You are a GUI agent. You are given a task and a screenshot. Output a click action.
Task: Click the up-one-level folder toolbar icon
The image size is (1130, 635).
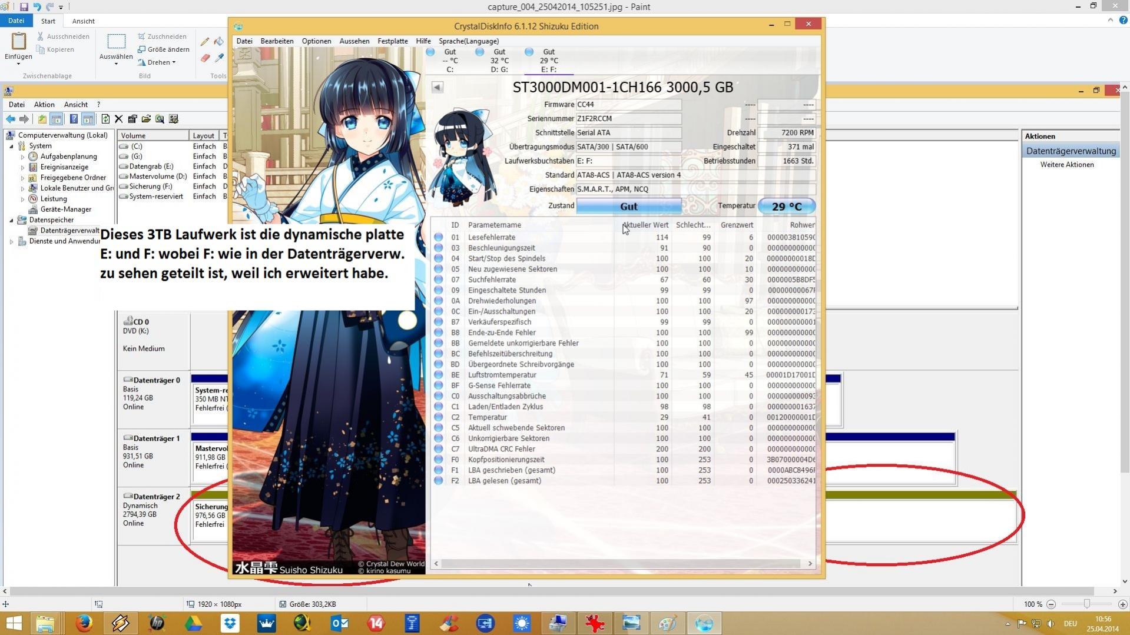click(x=42, y=119)
